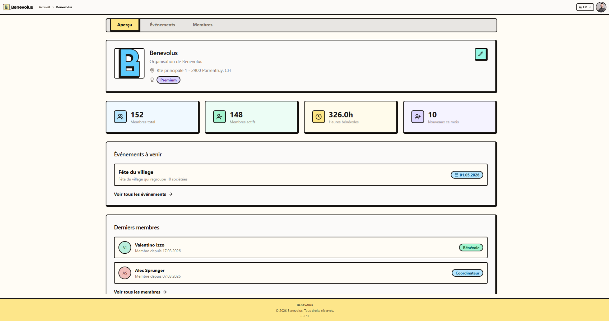Click the Coordinateur badge for Alec Sprunger
This screenshot has width=609, height=321.
pyautogui.click(x=467, y=273)
